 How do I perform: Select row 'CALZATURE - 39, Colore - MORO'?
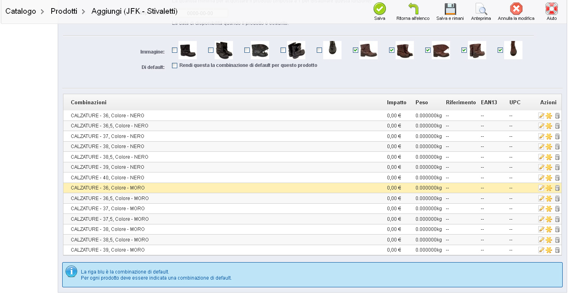coord(312,250)
